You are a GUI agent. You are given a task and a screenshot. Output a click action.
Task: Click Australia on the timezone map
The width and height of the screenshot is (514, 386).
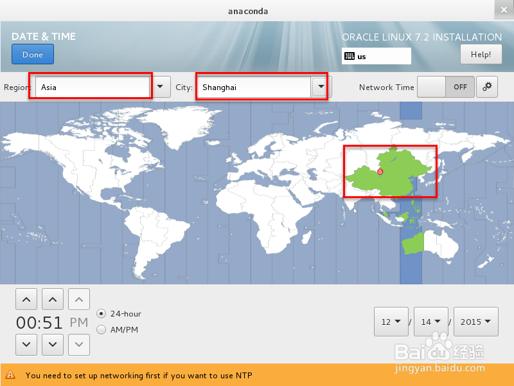430,244
